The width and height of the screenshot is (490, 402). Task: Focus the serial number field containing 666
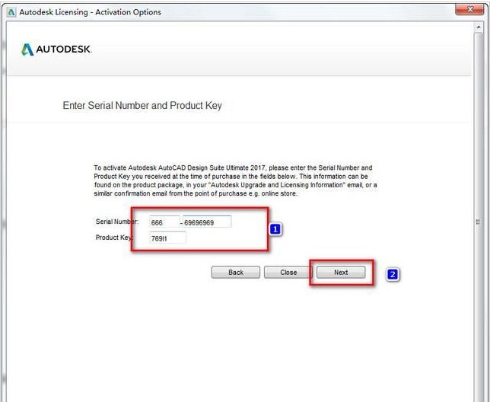[x=164, y=222]
